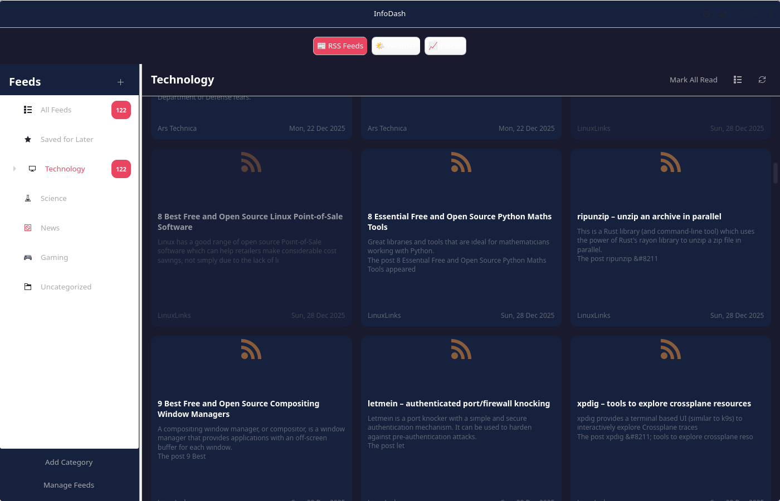
Task: Open the Stocks tab
Action: pos(445,46)
